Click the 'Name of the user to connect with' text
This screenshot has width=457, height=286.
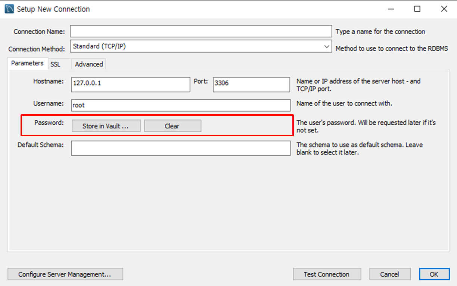[344, 103]
